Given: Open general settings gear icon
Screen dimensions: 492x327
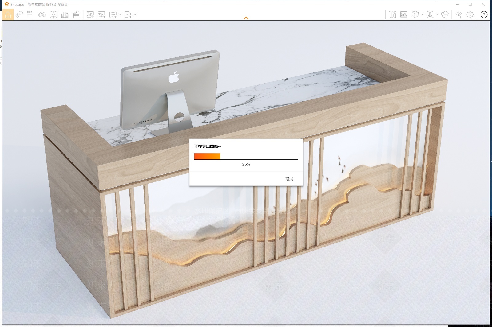Looking at the screenshot, I should [470, 14].
